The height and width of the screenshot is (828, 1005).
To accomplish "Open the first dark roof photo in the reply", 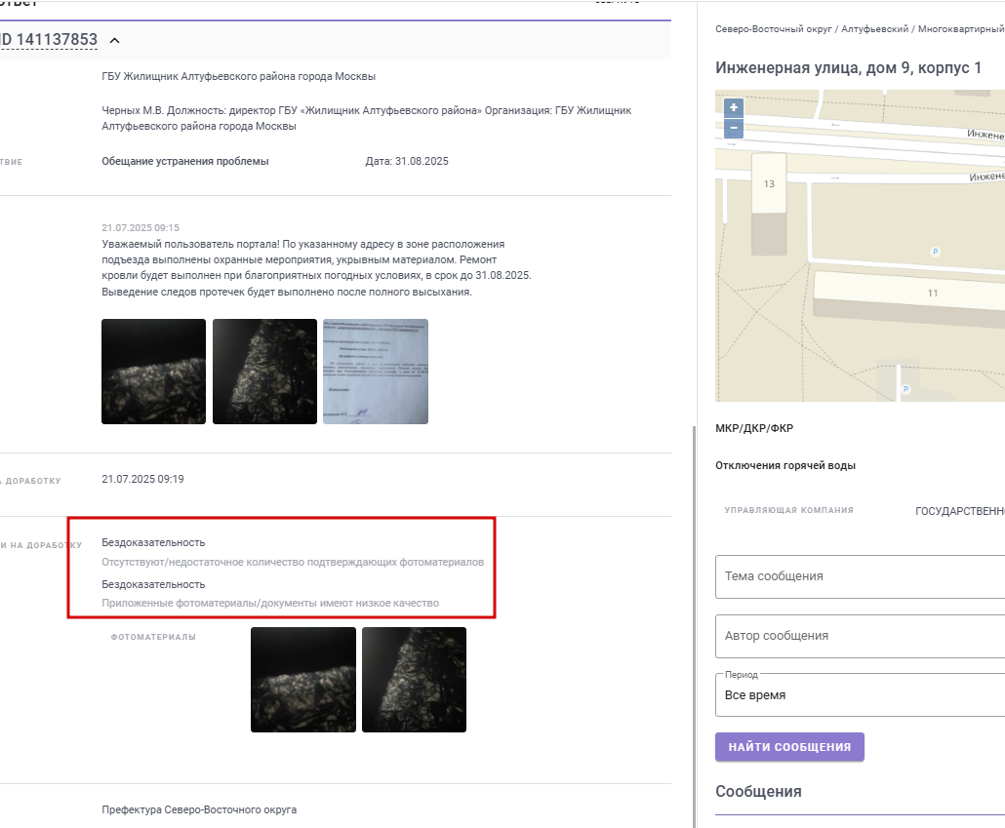I will click(154, 372).
